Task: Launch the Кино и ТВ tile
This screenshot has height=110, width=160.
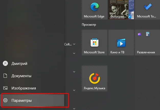Action: (121, 43)
